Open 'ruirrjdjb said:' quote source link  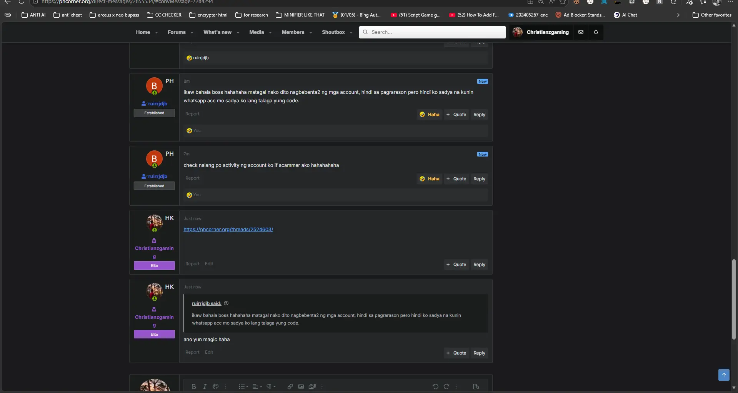pos(207,303)
